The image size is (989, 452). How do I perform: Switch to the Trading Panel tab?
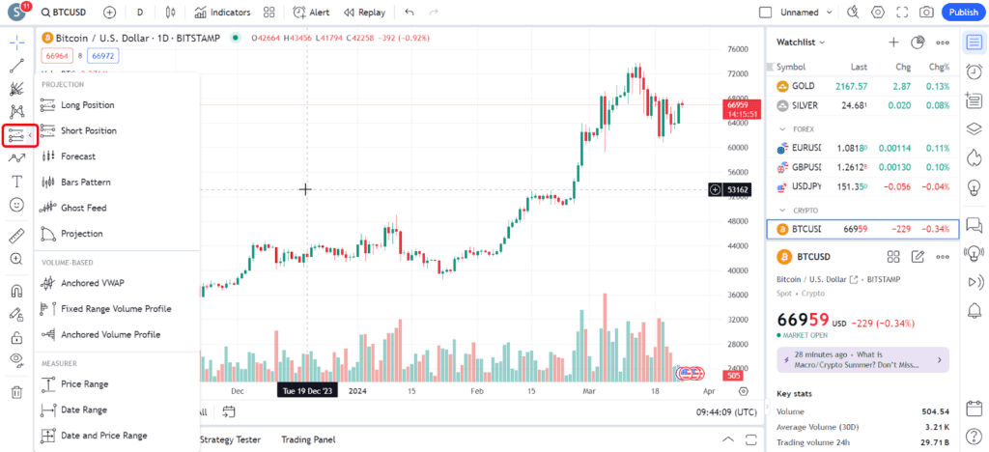(308, 439)
